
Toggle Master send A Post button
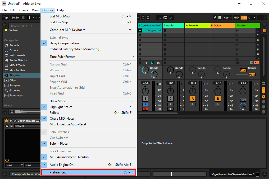243,70
